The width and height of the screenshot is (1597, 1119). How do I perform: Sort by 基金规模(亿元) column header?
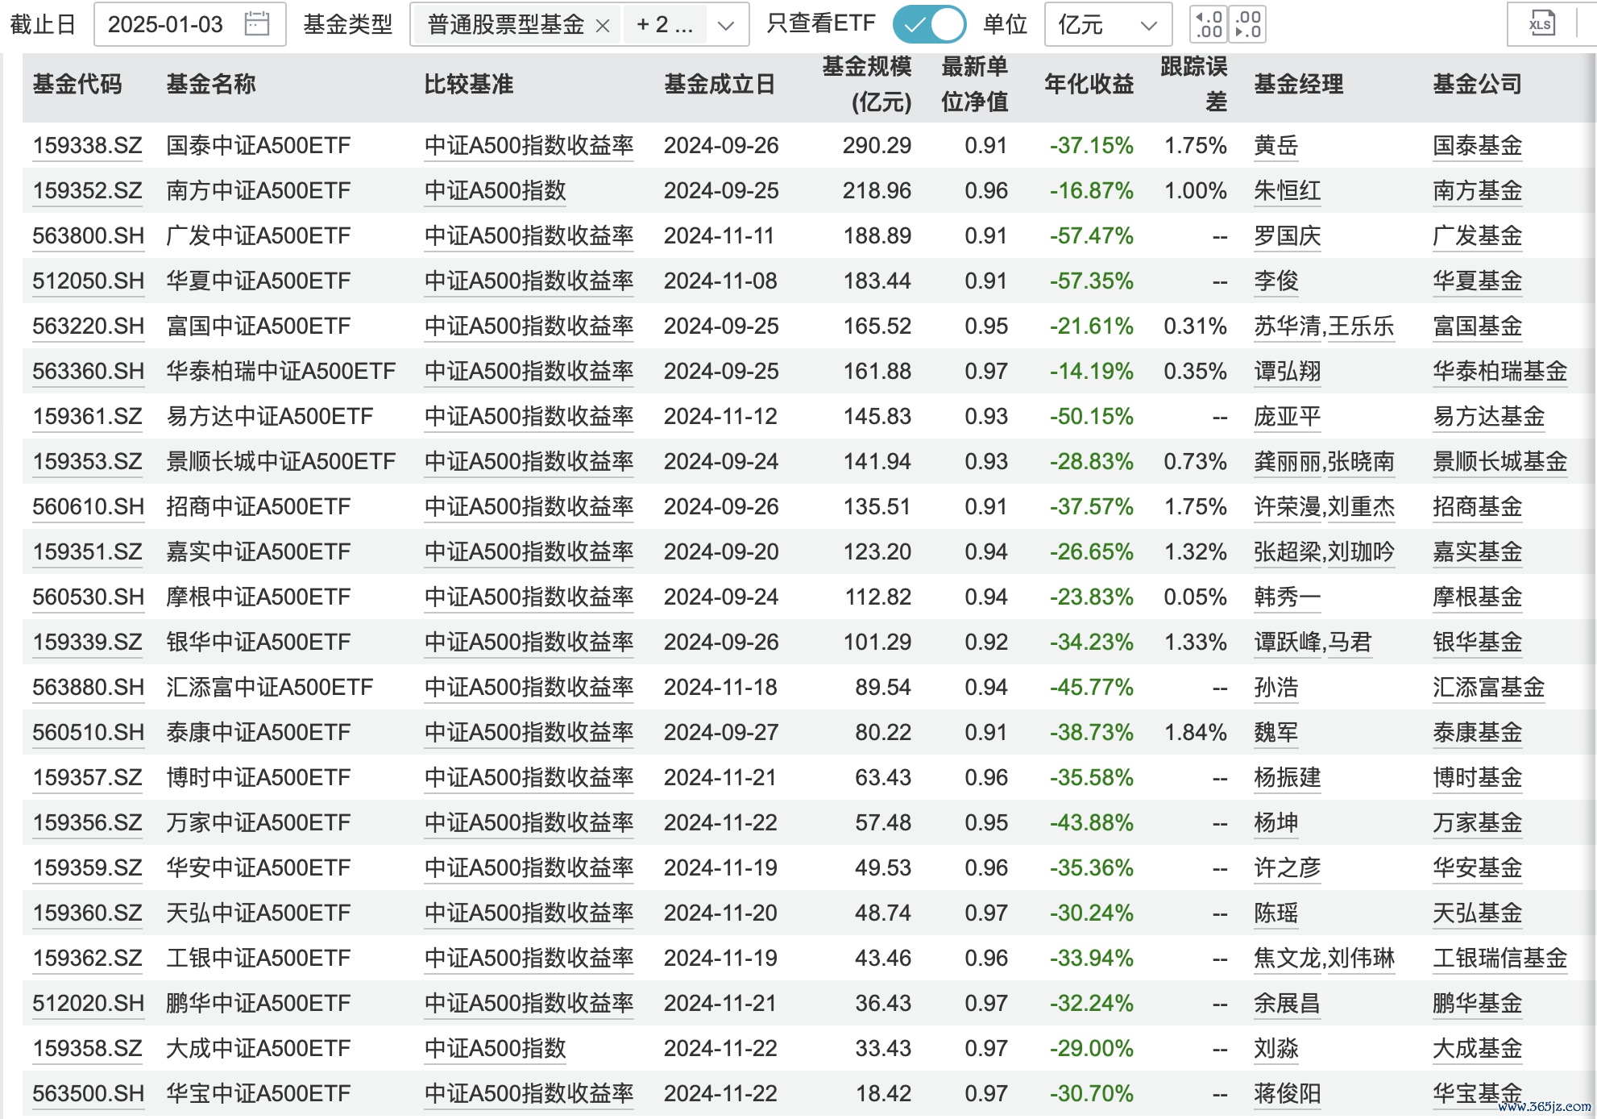tap(867, 84)
